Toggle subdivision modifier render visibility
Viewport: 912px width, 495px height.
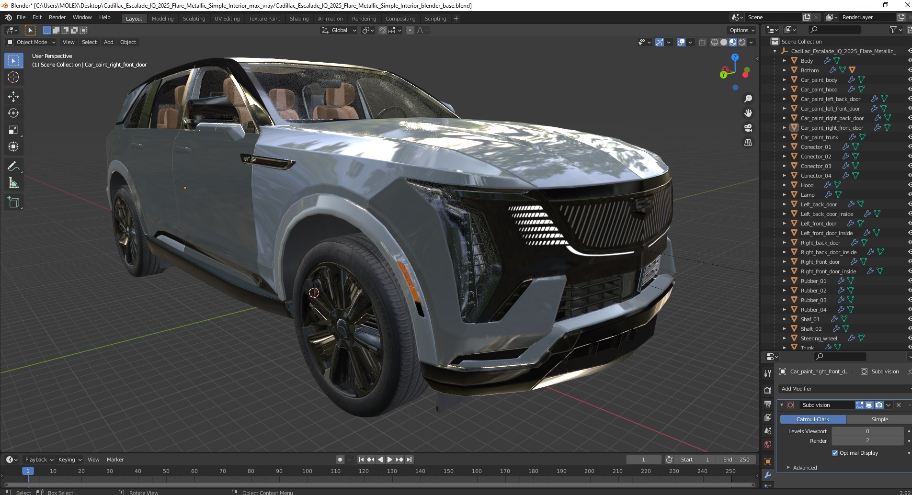879,405
